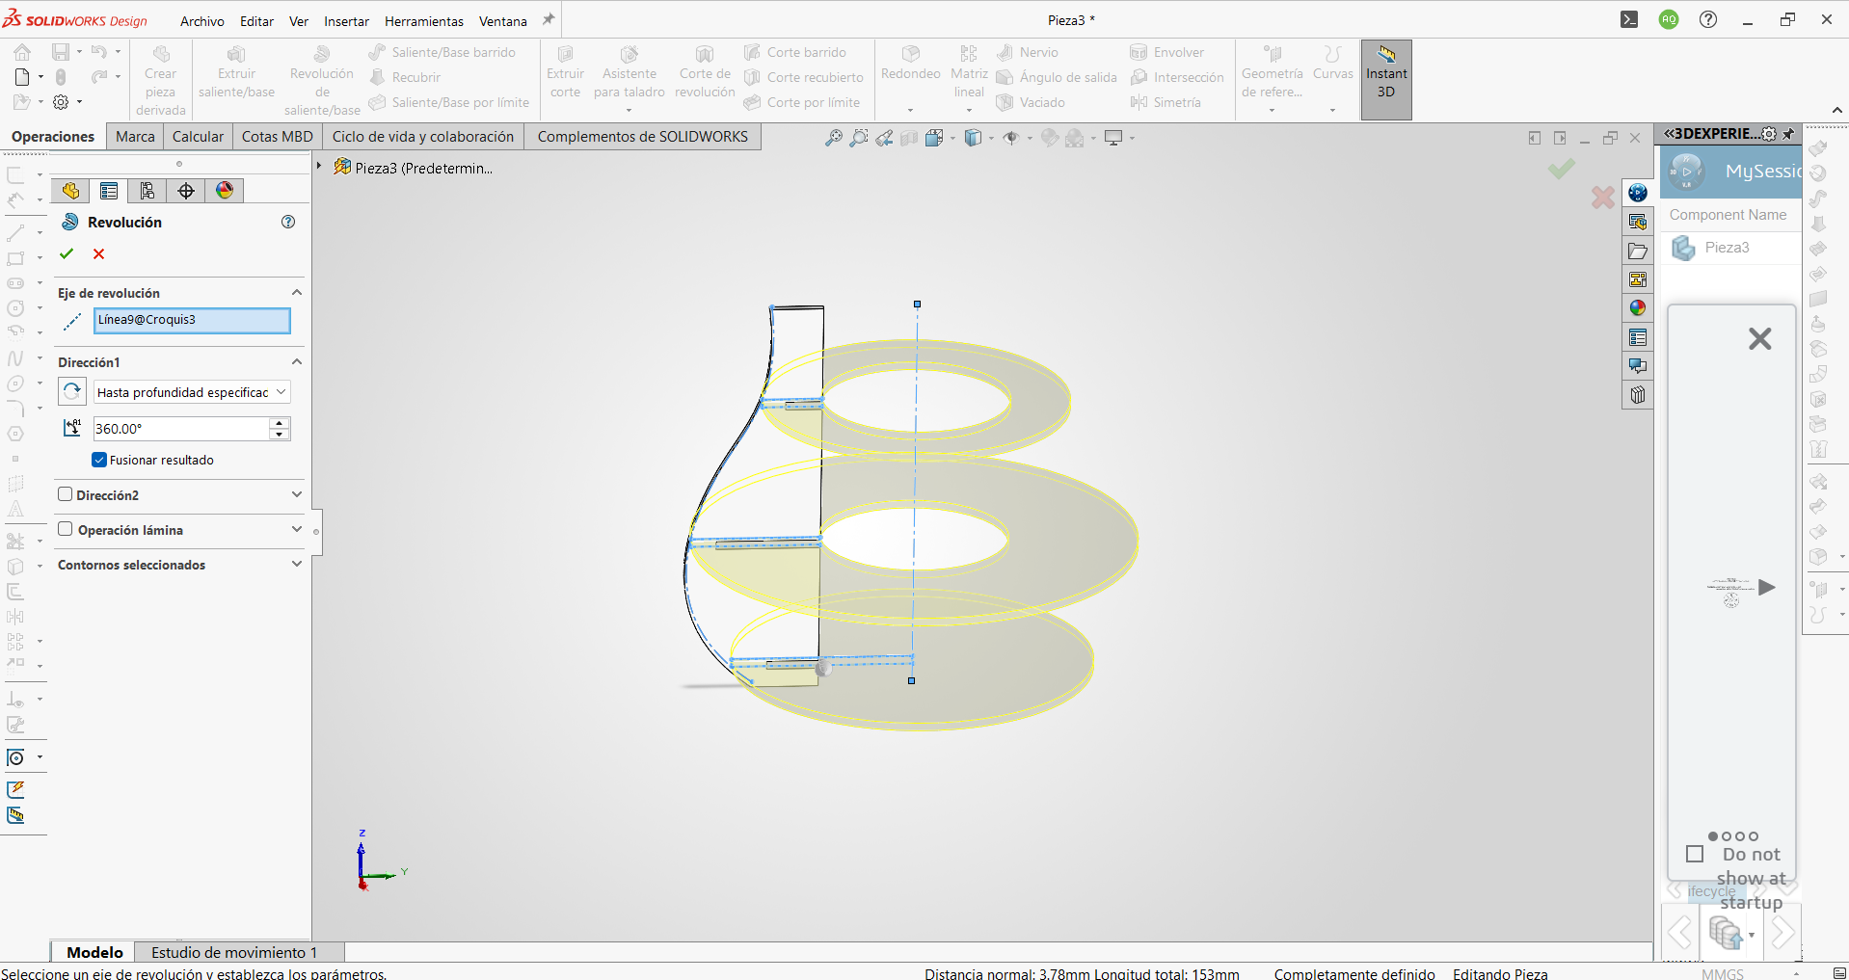Click the Home icon in the quick toolbar

pos(22,52)
